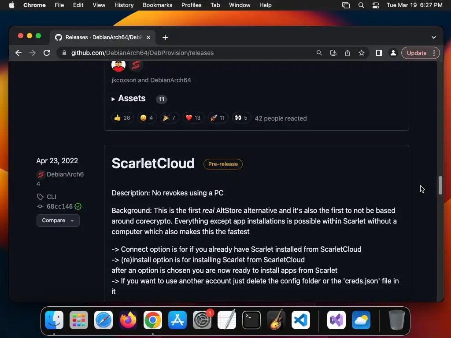This screenshot has width=451, height=338.
Task: Click the Update button in Chrome toolbar
Action: [417, 53]
